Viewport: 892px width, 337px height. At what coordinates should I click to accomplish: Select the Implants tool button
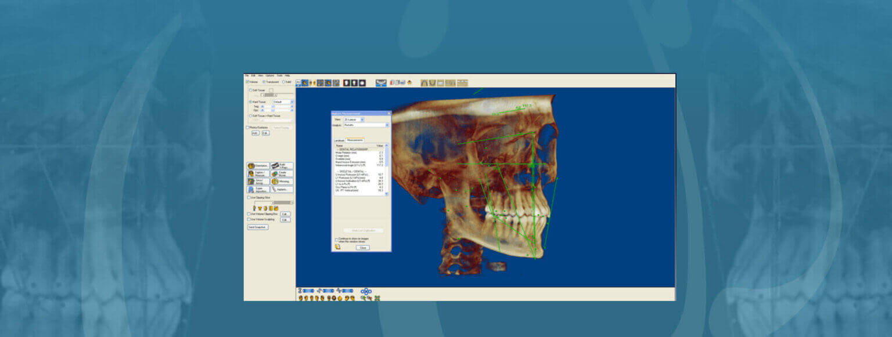[282, 189]
